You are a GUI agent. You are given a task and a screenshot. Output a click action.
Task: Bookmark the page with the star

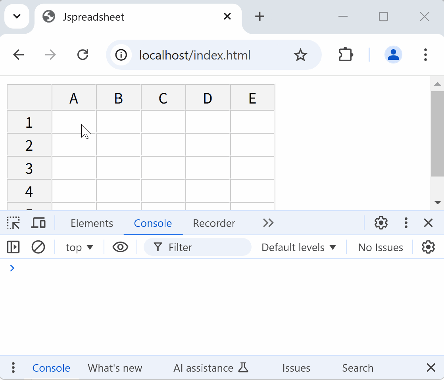[301, 55]
